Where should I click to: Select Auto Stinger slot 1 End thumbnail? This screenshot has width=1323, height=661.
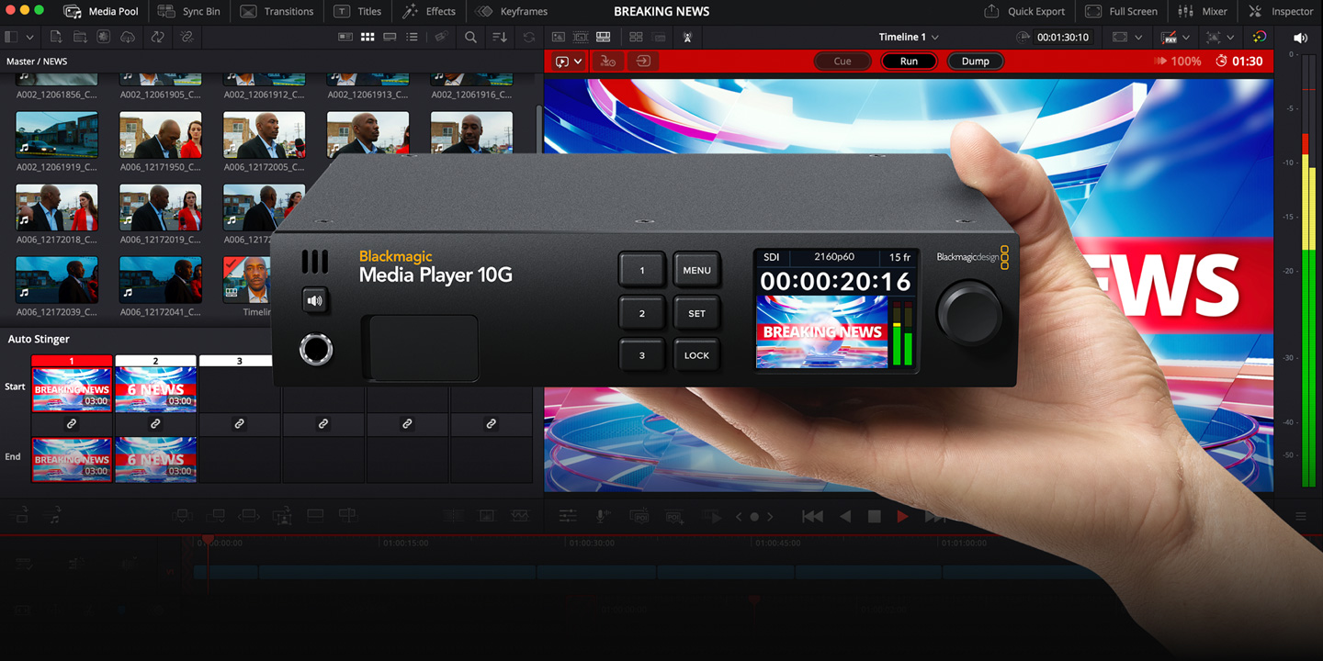[72, 459]
